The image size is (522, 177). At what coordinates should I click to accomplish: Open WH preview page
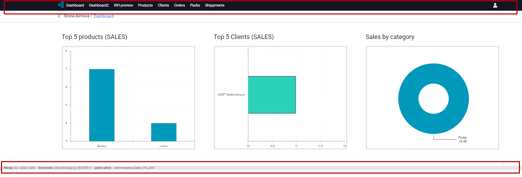tap(123, 5)
